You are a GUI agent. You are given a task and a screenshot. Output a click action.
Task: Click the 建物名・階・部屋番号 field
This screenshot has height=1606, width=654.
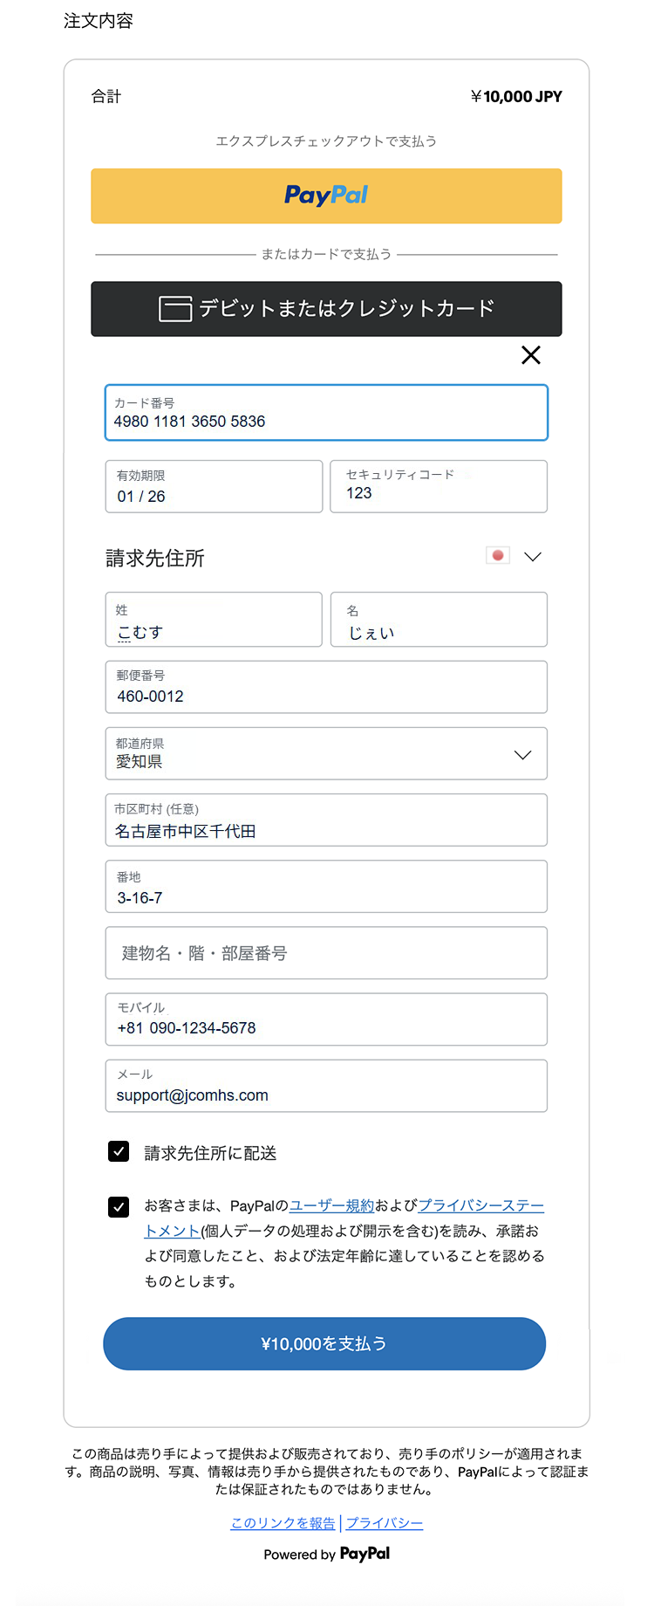(x=326, y=953)
